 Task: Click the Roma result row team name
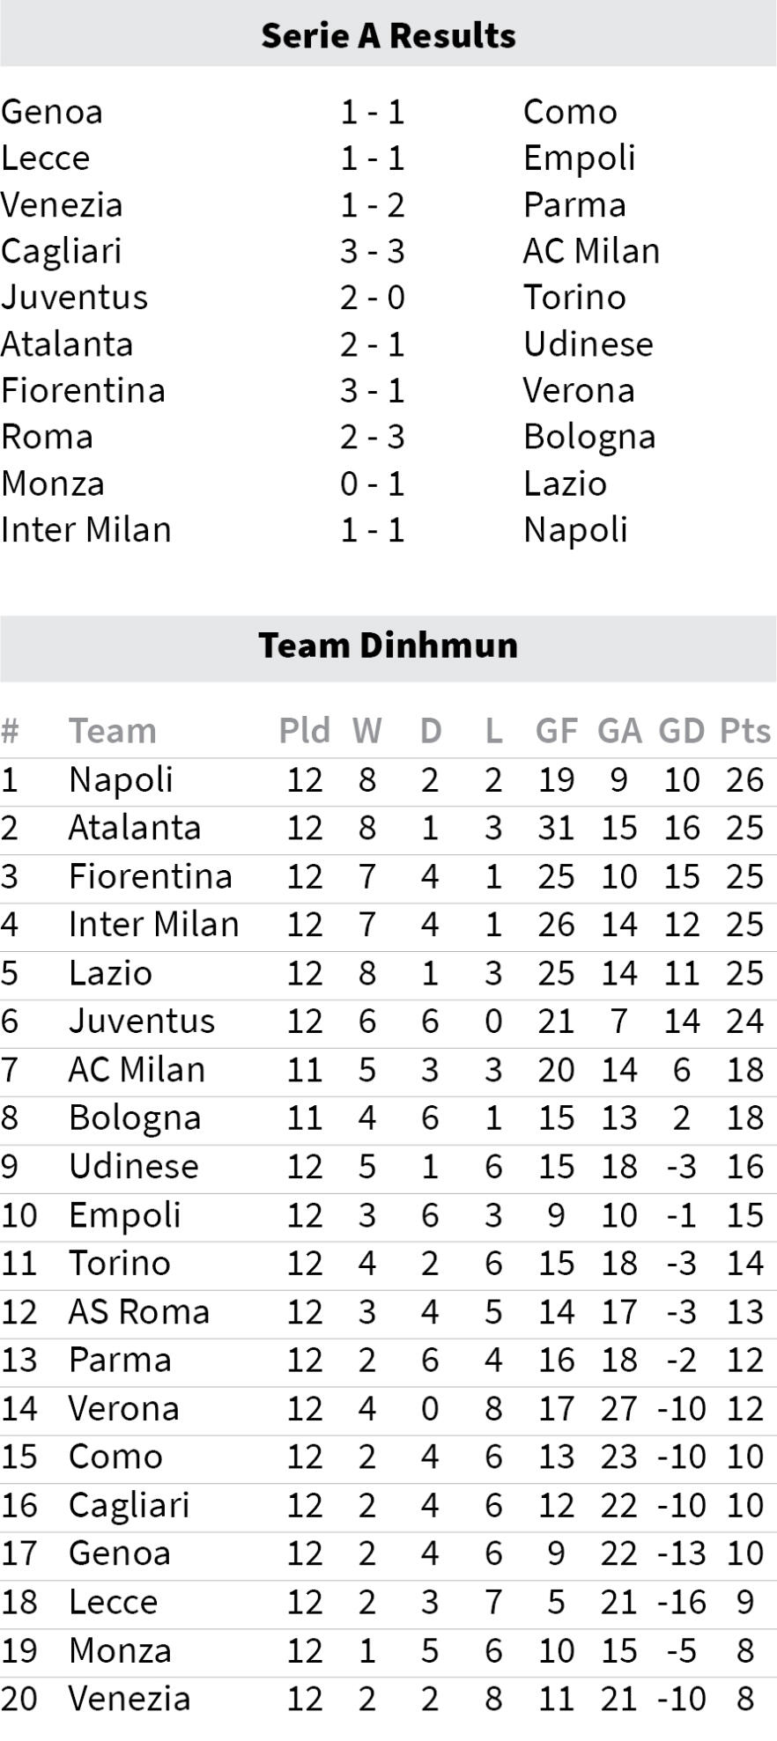[47, 437]
